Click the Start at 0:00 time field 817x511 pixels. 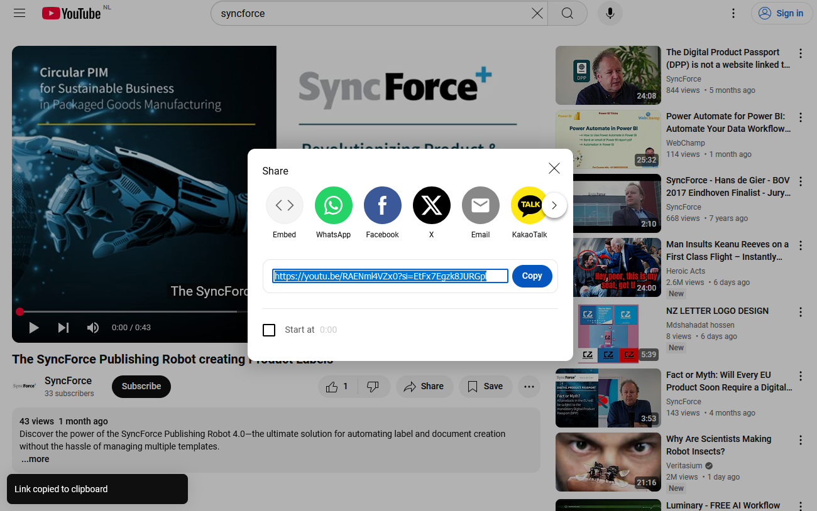coord(328,330)
